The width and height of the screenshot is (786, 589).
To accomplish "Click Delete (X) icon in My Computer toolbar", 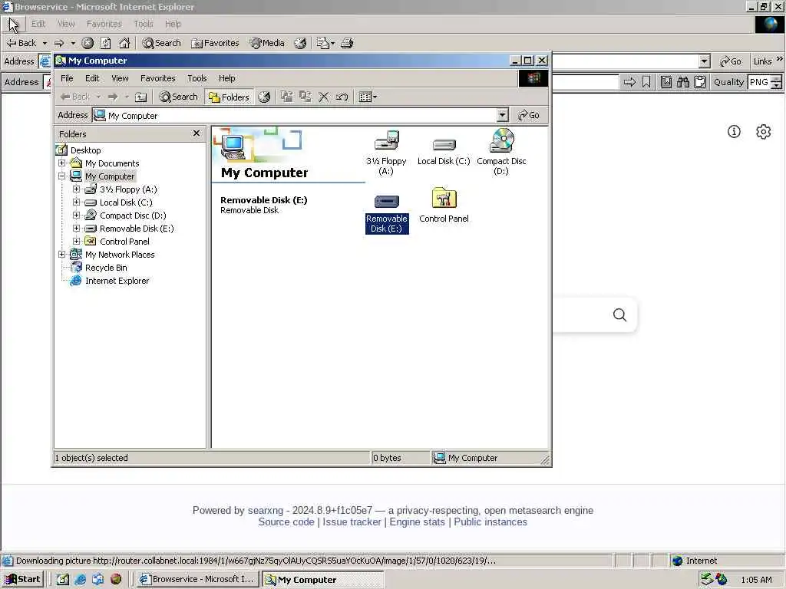I will (324, 97).
